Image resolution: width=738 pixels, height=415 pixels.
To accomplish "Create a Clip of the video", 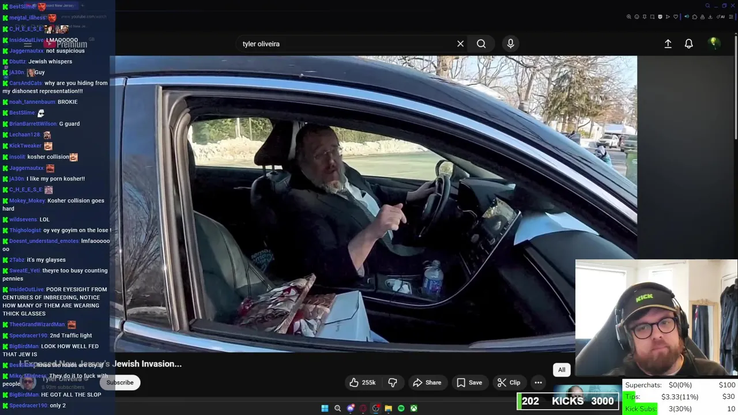I will pos(509,383).
